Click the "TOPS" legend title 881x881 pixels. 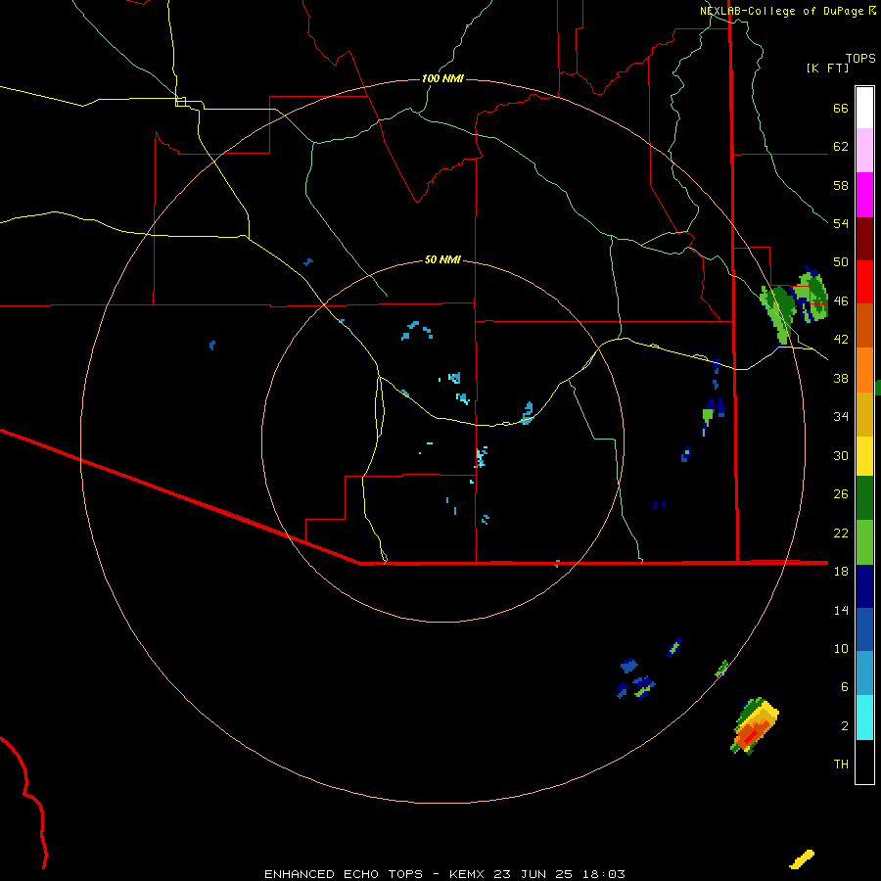[x=860, y=59]
